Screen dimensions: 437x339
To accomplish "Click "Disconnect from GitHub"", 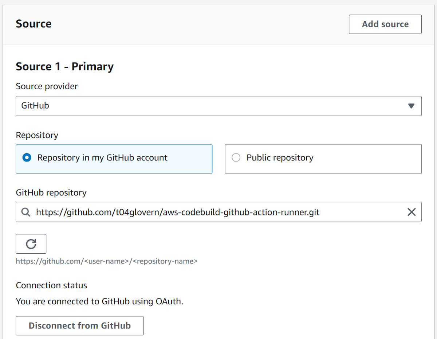I will [x=79, y=326].
